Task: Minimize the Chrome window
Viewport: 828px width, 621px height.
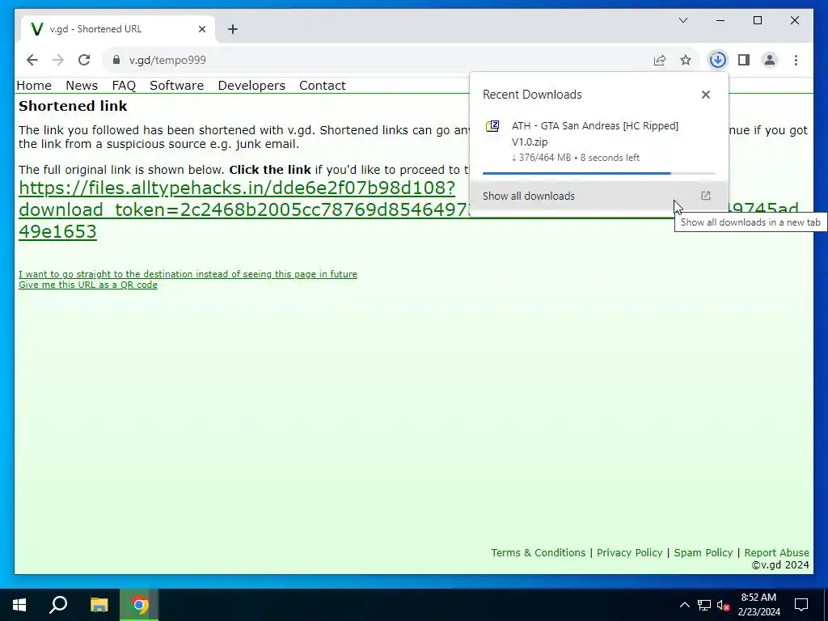Action: 720,20
